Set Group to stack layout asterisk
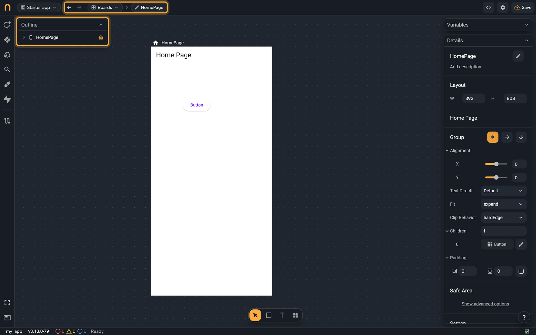The height and width of the screenshot is (335, 536). 493,137
